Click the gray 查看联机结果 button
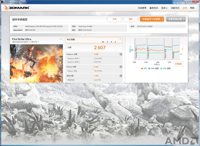Image resolution: width=200 pixels, height=146 pixels. click(176, 19)
